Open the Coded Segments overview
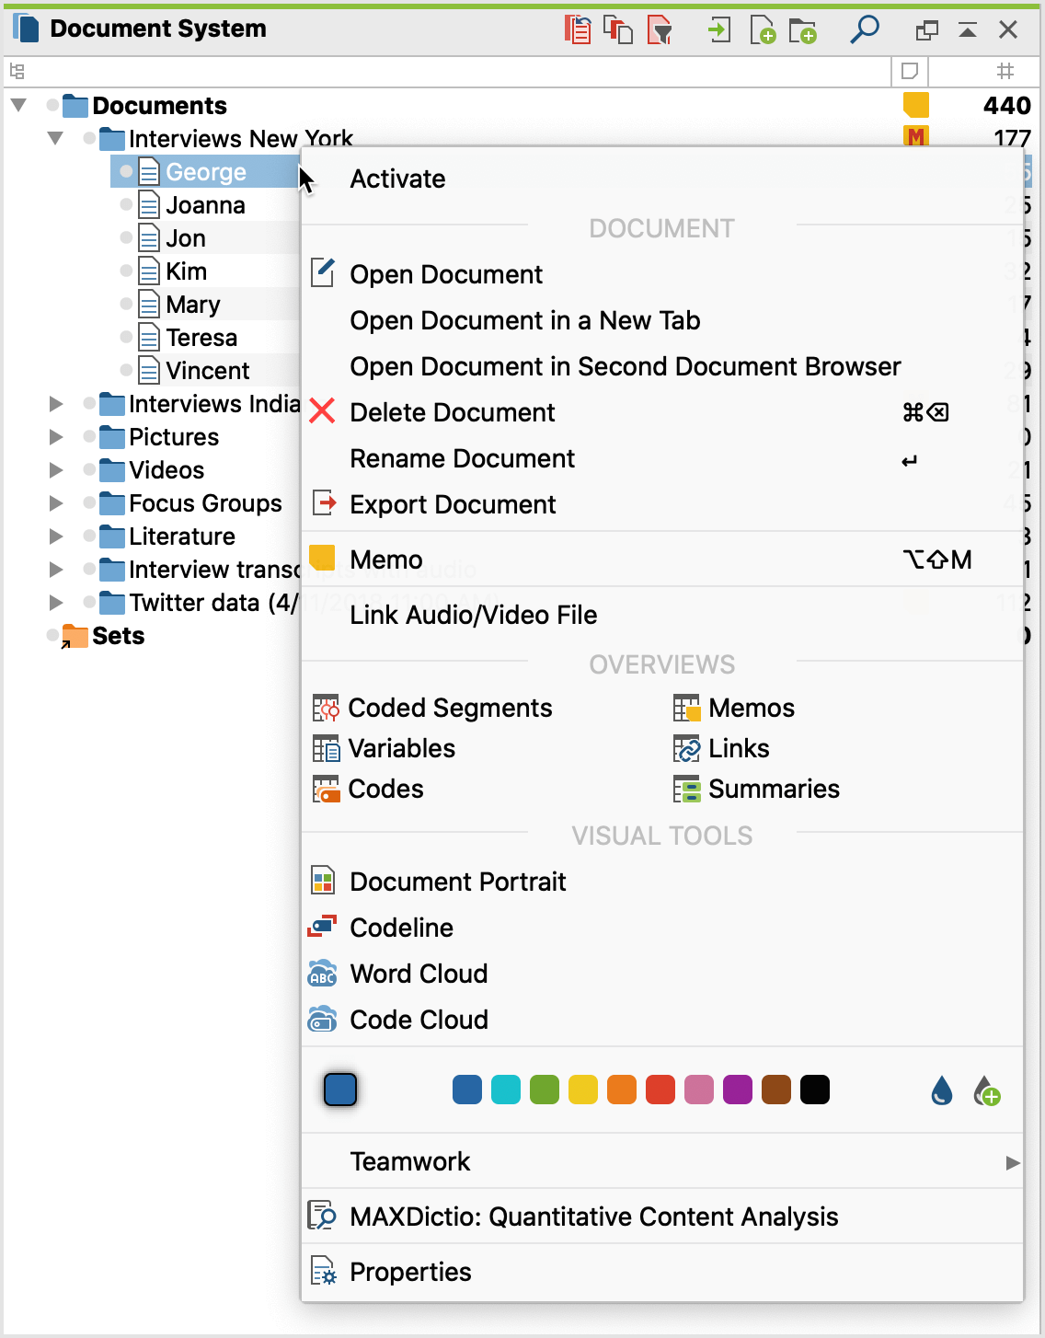 pyautogui.click(x=432, y=708)
